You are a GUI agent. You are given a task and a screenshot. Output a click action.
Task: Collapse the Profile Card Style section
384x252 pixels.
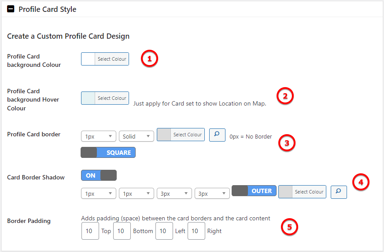click(11, 9)
